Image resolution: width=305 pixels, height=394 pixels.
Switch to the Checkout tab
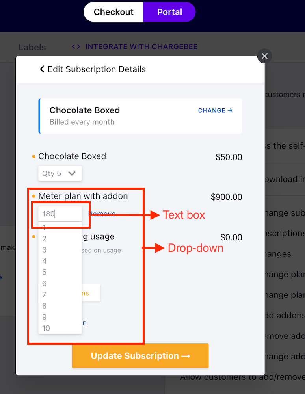point(113,12)
